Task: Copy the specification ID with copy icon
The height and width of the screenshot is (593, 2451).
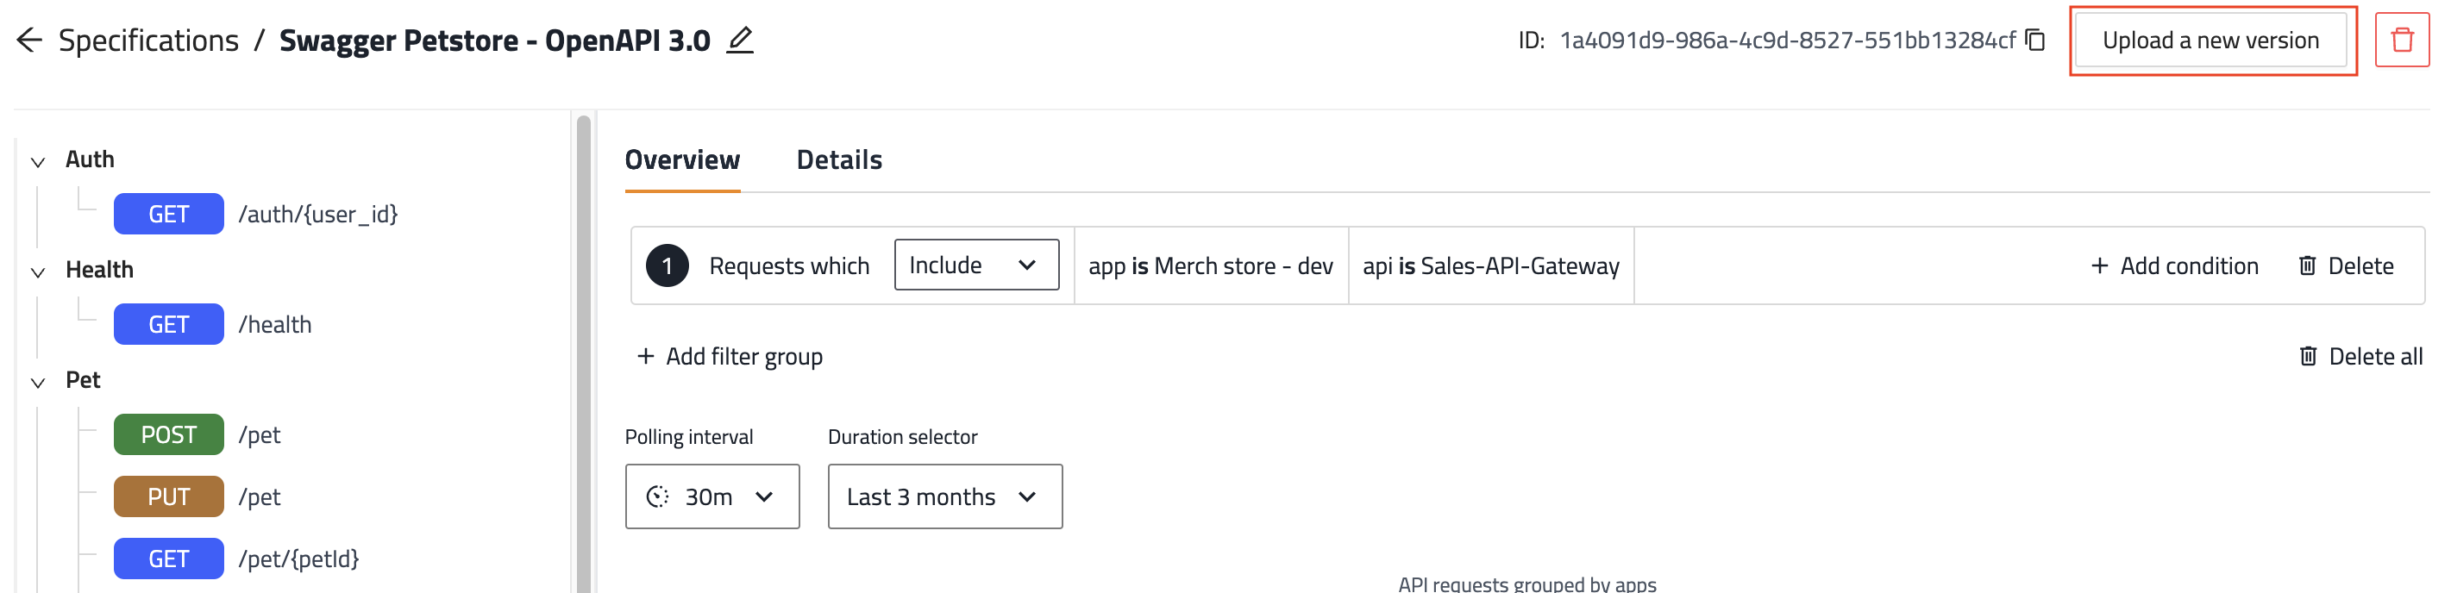Action: click(x=2035, y=40)
